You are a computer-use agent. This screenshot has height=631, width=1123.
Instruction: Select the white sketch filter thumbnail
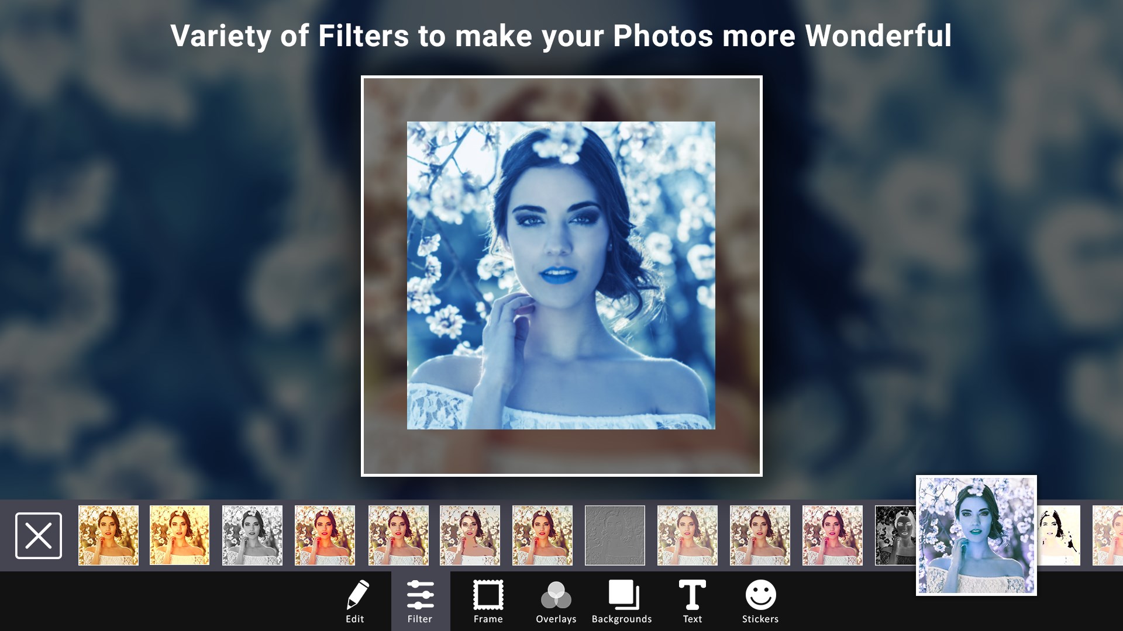1060,535
